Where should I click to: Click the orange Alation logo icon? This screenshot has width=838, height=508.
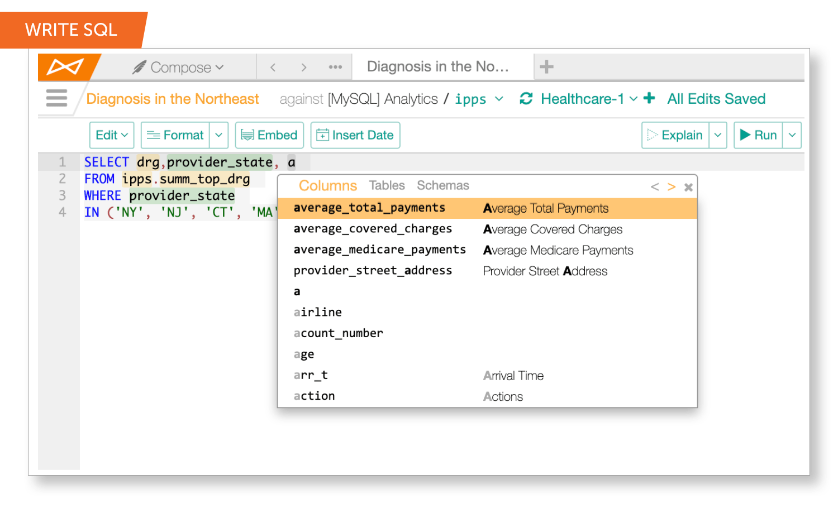coord(65,67)
